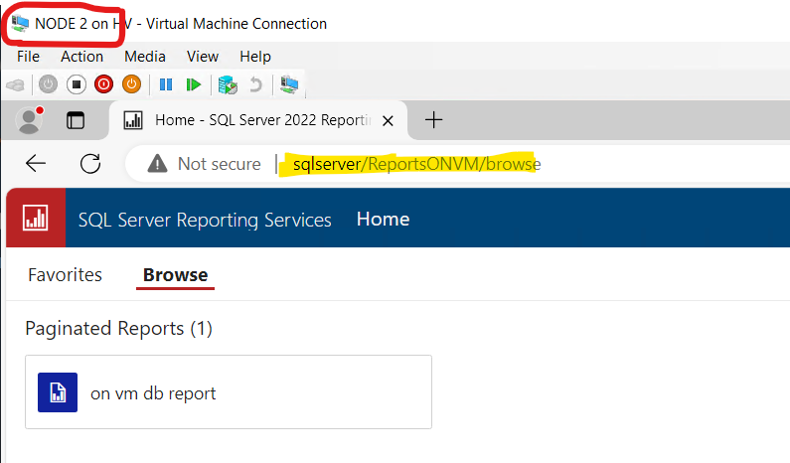Click the orange Save state icon
Image resolution: width=790 pixels, height=463 pixels.
131,84
